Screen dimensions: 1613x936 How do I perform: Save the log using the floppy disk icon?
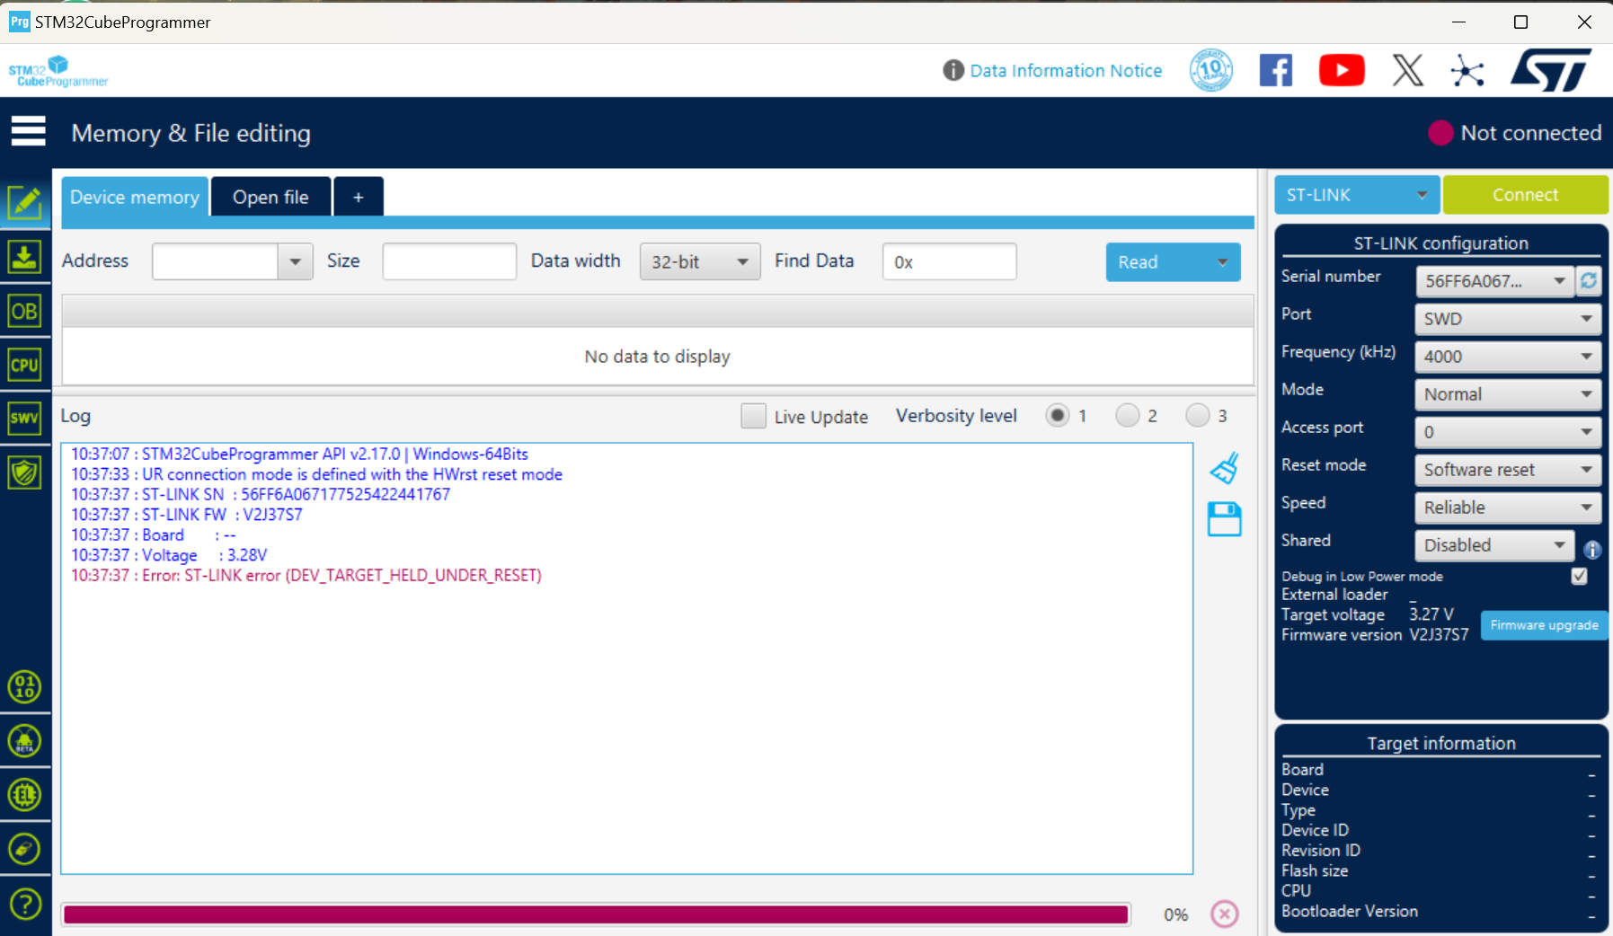[1224, 518]
